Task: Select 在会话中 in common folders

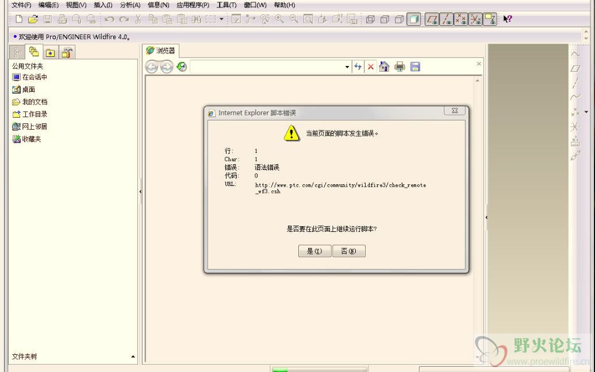Action: pos(30,77)
